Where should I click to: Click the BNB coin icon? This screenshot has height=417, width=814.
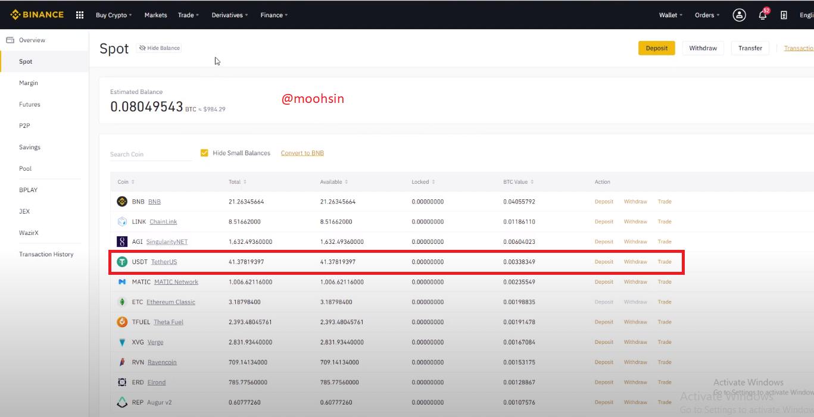click(x=122, y=202)
